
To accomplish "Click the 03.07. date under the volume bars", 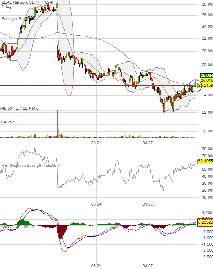I will click(148, 143).
